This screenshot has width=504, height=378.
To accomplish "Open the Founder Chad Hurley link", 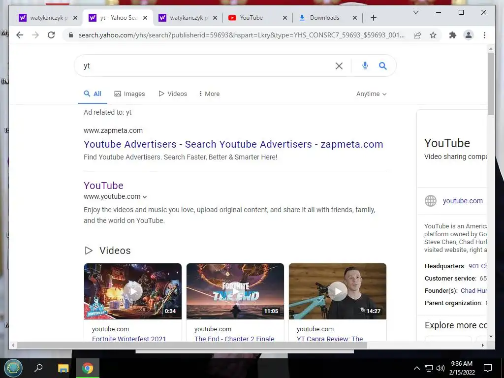I will tap(473, 290).
